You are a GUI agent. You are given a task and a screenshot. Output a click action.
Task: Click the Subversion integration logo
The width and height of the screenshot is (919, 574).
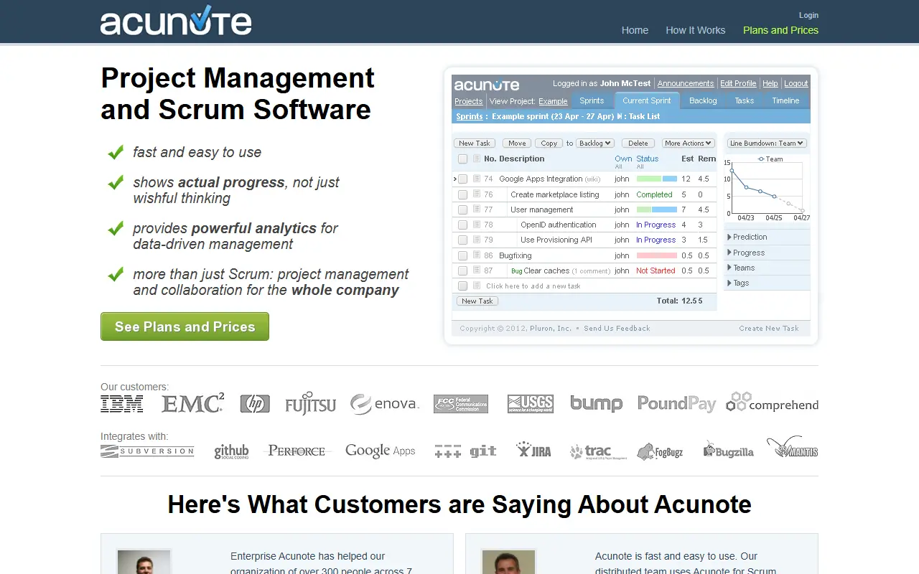pyautogui.click(x=147, y=451)
